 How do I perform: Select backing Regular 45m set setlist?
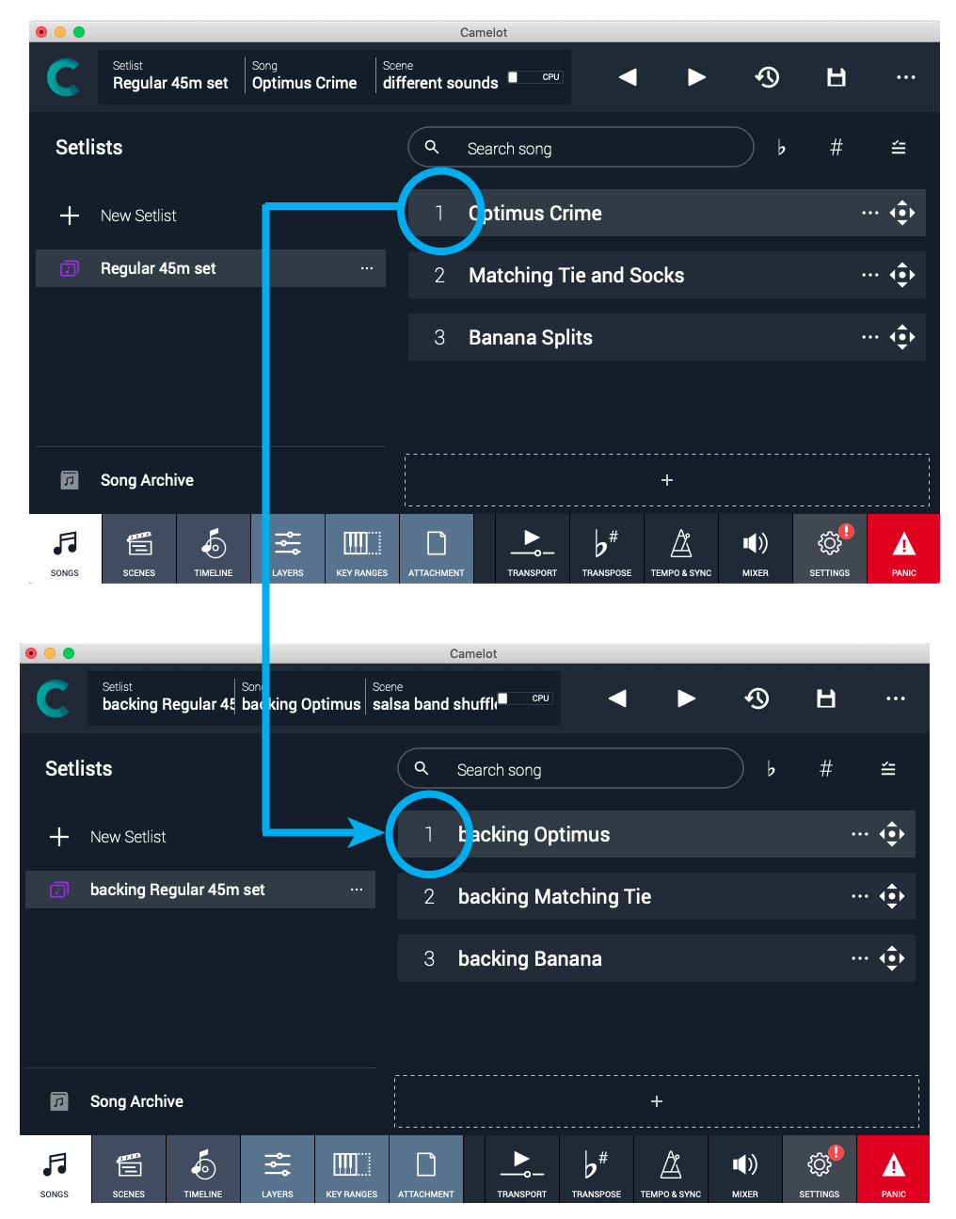[x=200, y=890]
